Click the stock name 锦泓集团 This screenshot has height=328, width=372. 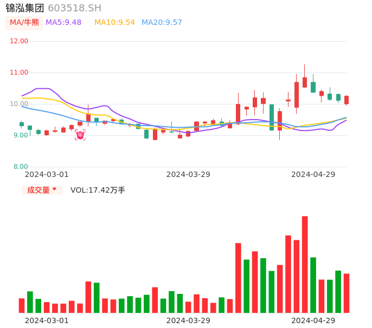(x=25, y=8)
